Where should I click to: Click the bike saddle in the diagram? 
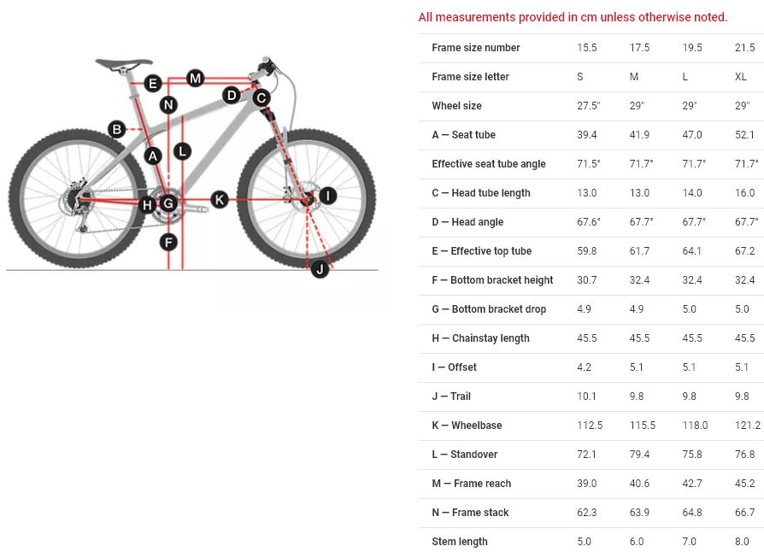tap(124, 62)
